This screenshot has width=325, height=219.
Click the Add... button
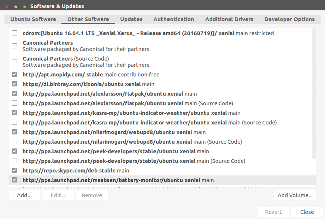[x=24, y=195]
